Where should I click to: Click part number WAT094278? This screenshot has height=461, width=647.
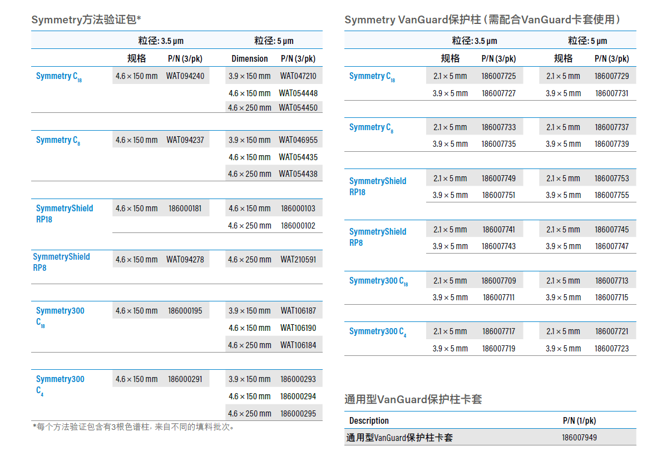185,260
